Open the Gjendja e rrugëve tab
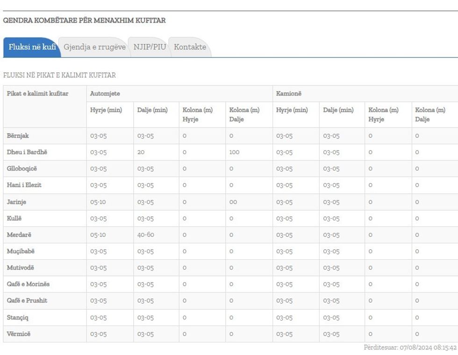The height and width of the screenshot is (355, 458). 94,47
